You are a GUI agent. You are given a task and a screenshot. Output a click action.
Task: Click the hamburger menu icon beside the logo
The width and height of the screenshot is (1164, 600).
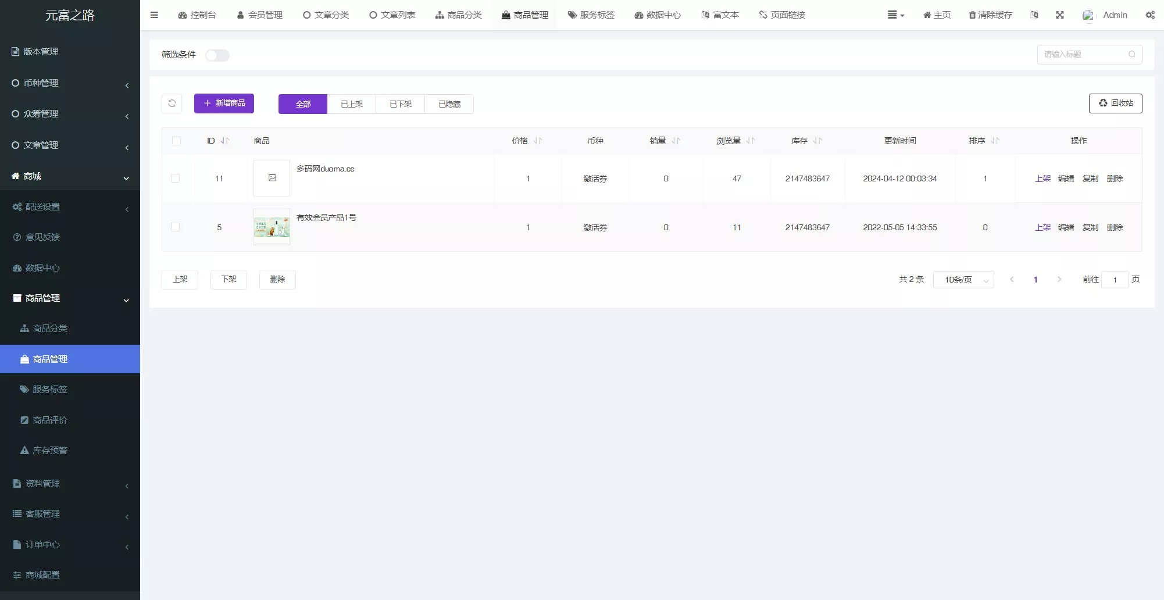pyautogui.click(x=154, y=15)
